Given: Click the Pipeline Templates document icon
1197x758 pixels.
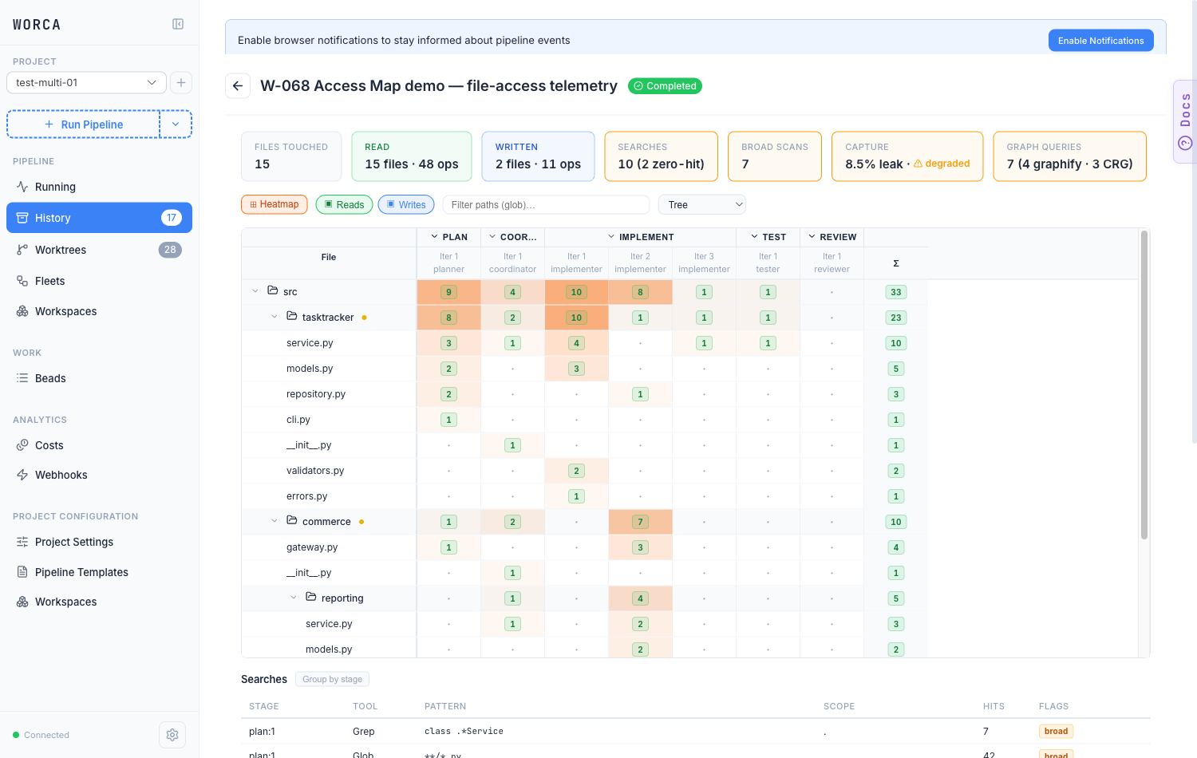Looking at the screenshot, I should [x=22, y=572].
